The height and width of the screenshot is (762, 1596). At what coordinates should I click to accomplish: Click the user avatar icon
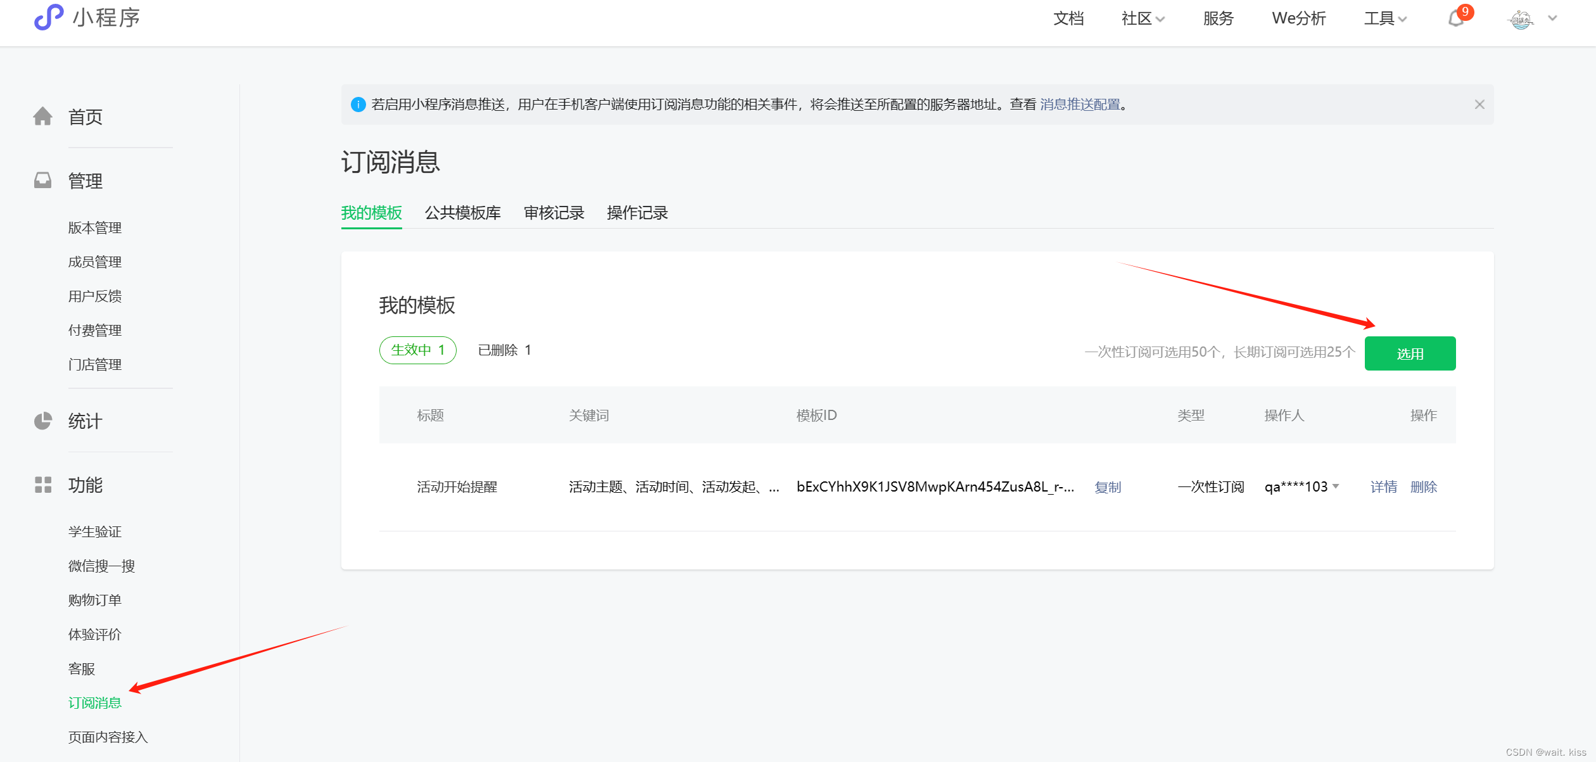point(1521,20)
